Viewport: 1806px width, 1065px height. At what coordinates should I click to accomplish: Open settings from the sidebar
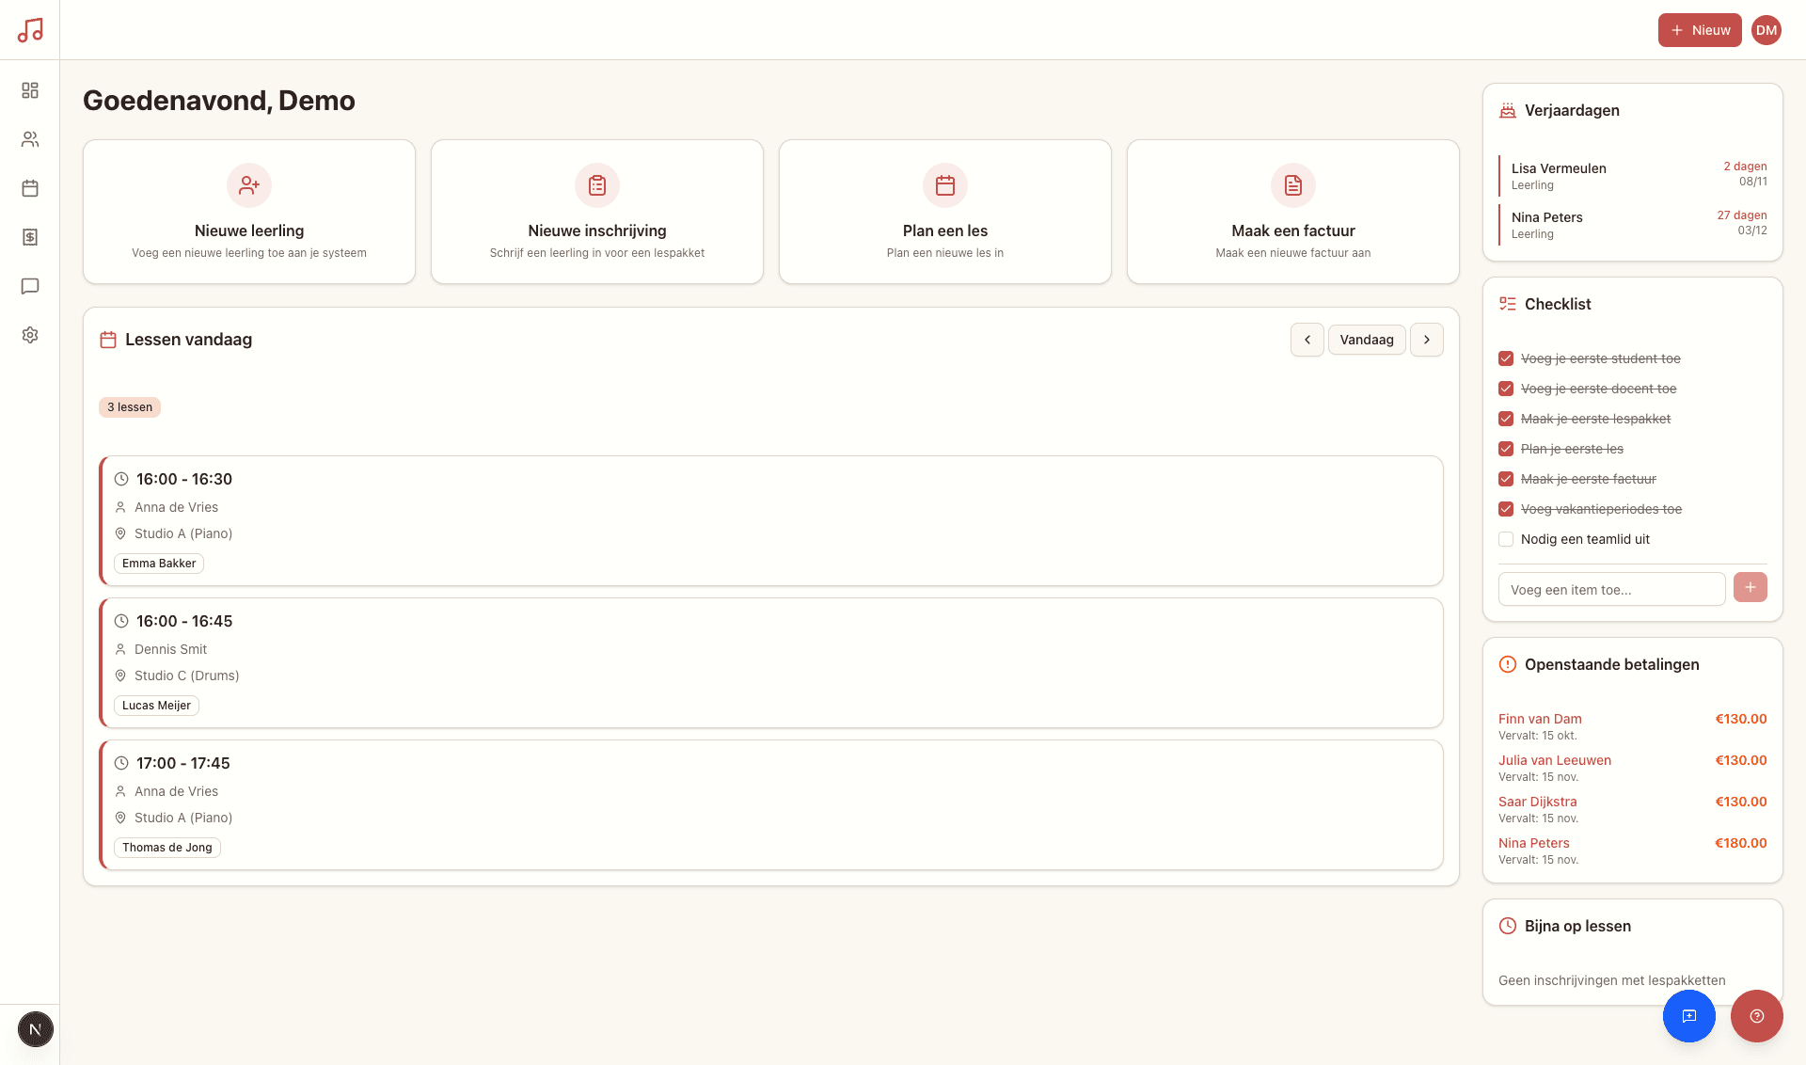coord(30,335)
